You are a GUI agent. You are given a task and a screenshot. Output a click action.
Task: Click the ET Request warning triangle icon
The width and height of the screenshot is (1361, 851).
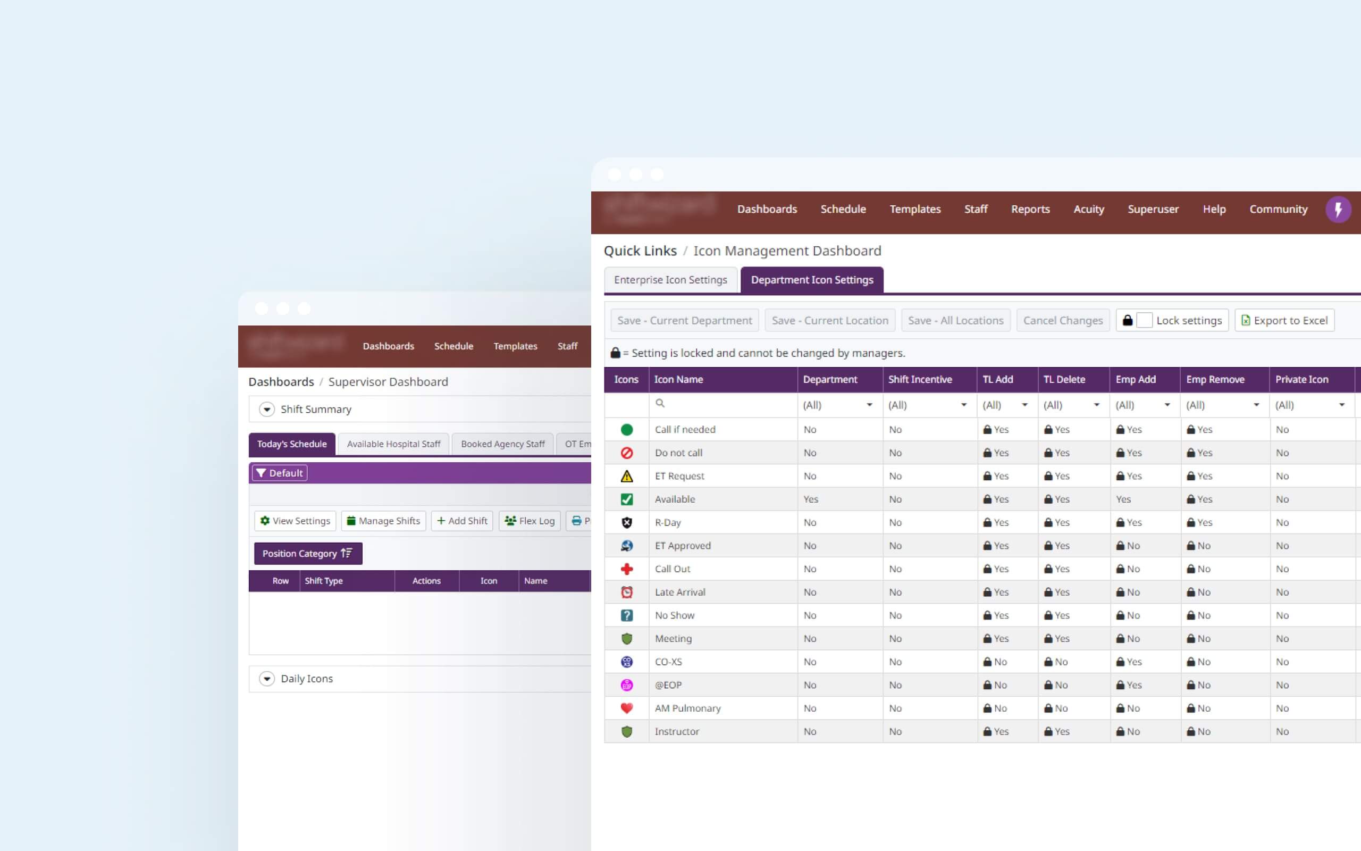tap(626, 475)
